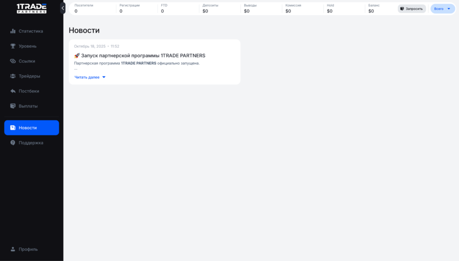
Task: Open the Всего period dropdown
Action: click(442, 9)
